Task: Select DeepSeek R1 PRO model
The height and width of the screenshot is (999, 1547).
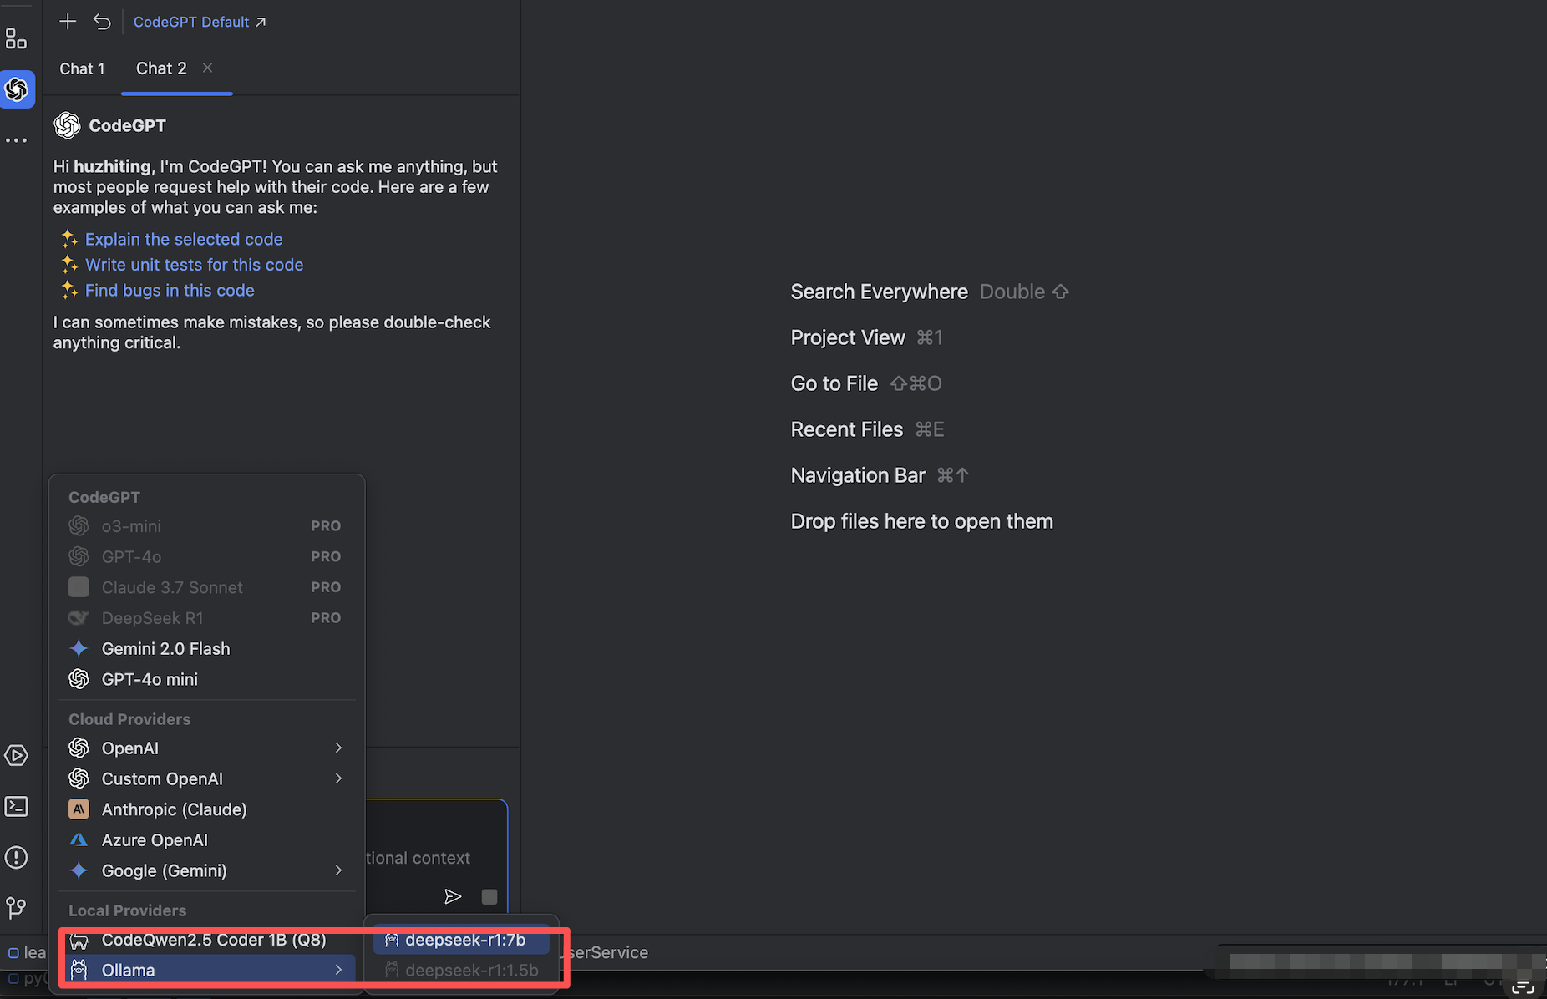Action: click(206, 618)
